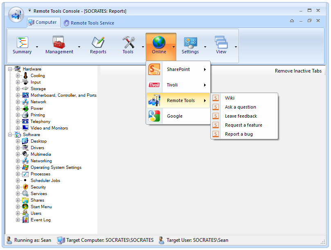
Task: Click the Telephony phone icon
Action: click(25, 121)
